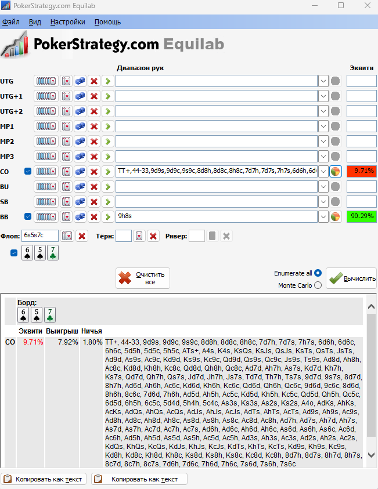Pick random hand dice for SB
378x489 pixels.
pos(80,202)
